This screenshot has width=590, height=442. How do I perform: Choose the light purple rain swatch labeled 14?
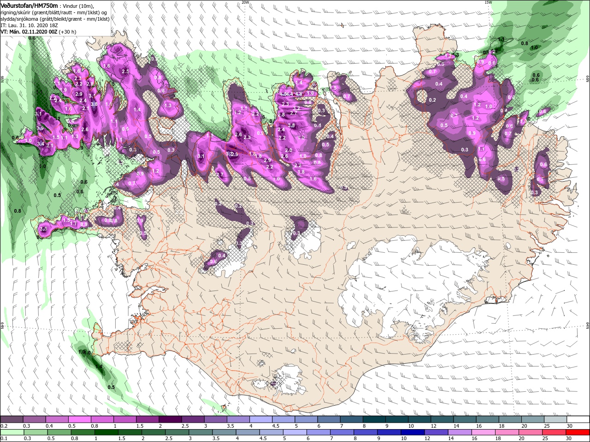[460, 432]
